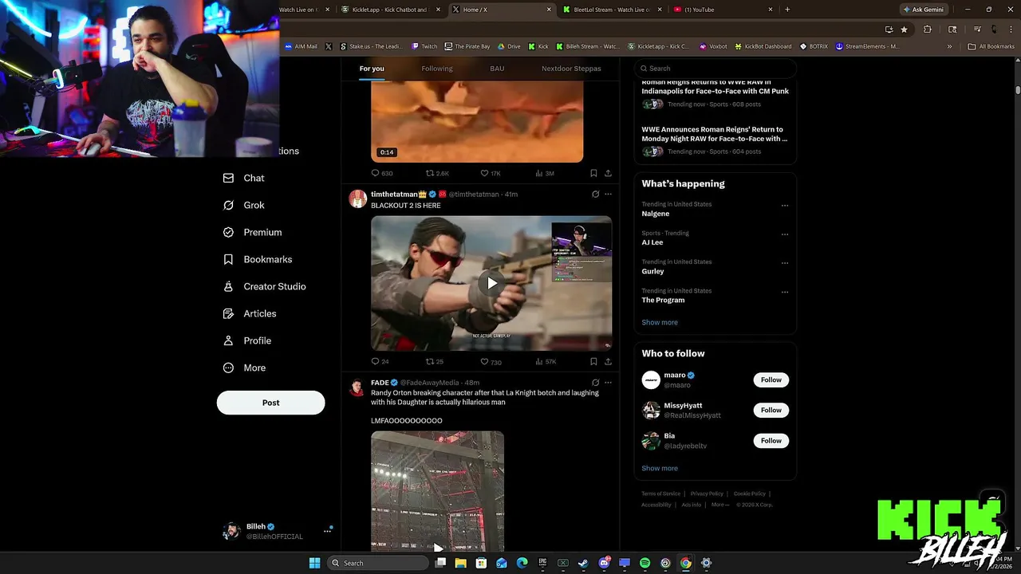Select the For you tab
1021x574 pixels.
tap(372, 69)
